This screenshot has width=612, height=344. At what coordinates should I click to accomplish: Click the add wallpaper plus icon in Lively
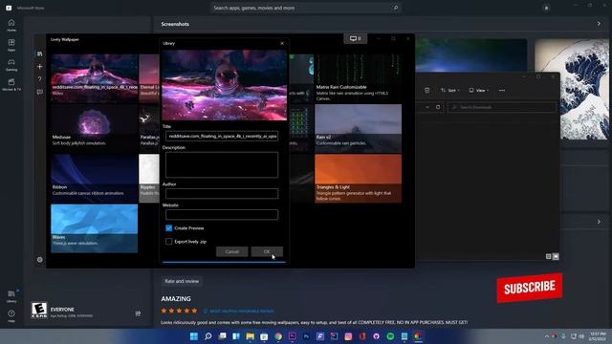click(39, 67)
